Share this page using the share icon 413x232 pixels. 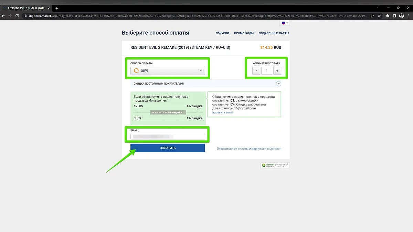(x=372, y=16)
